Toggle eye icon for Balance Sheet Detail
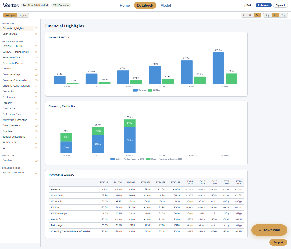 (36, 173)
